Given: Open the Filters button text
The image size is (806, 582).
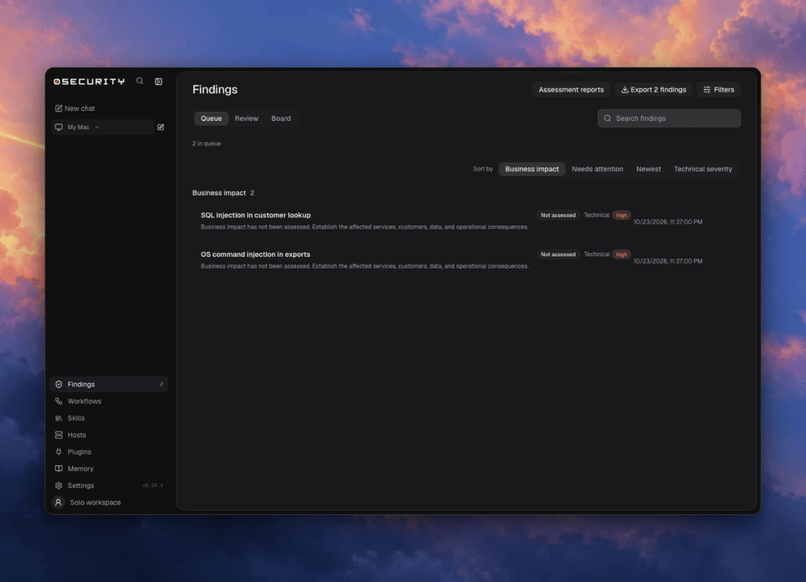Looking at the screenshot, I should 724,90.
